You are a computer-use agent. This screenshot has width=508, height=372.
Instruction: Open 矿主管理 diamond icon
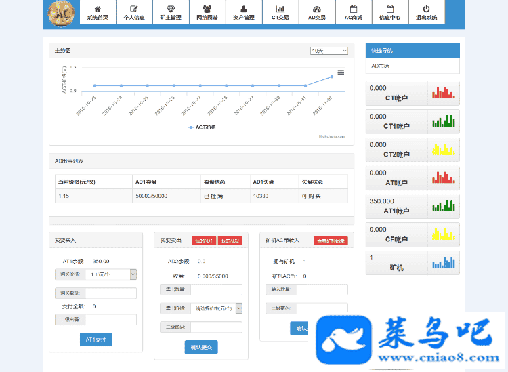pos(171,9)
